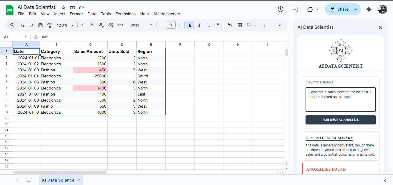The height and width of the screenshot is (185, 393).
Task: Open the Inter font dropdown
Action: 141,25
